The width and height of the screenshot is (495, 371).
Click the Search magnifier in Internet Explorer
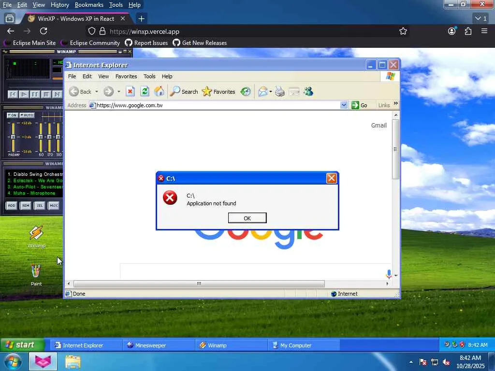click(175, 92)
